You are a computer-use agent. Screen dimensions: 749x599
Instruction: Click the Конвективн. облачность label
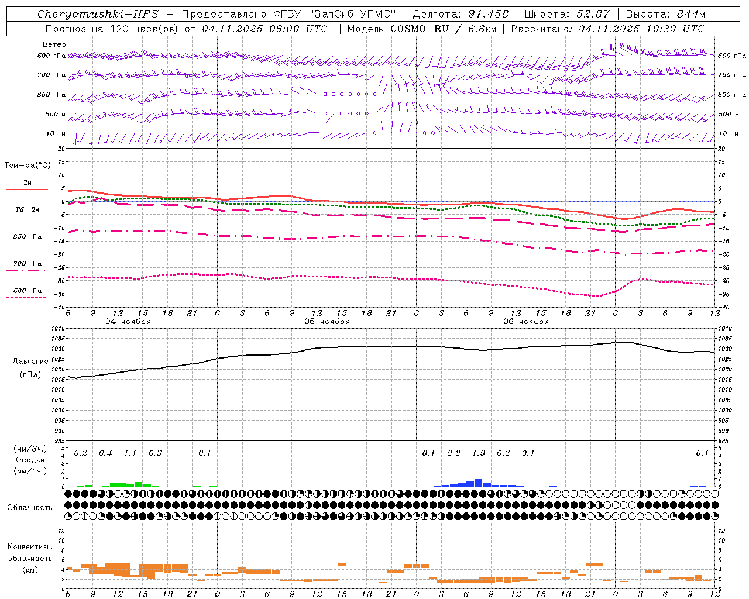point(30,553)
